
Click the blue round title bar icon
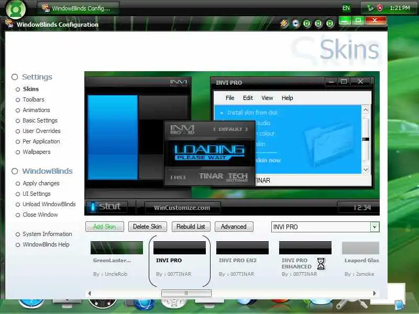click(296, 24)
